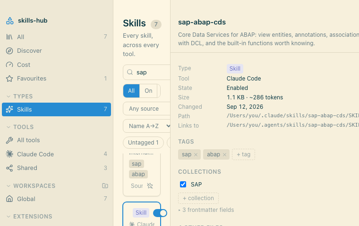Open Cost in the sidebar

pos(56,65)
